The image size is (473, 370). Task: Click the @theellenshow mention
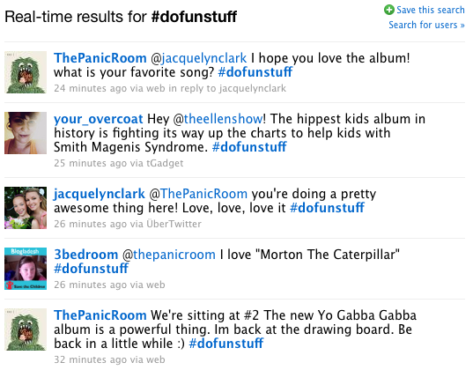tap(218, 119)
